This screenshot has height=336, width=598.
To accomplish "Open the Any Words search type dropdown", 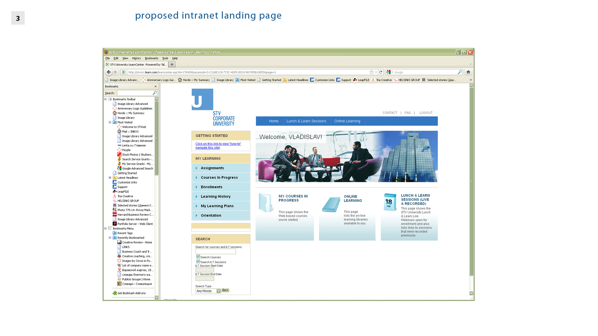I will click(208, 291).
